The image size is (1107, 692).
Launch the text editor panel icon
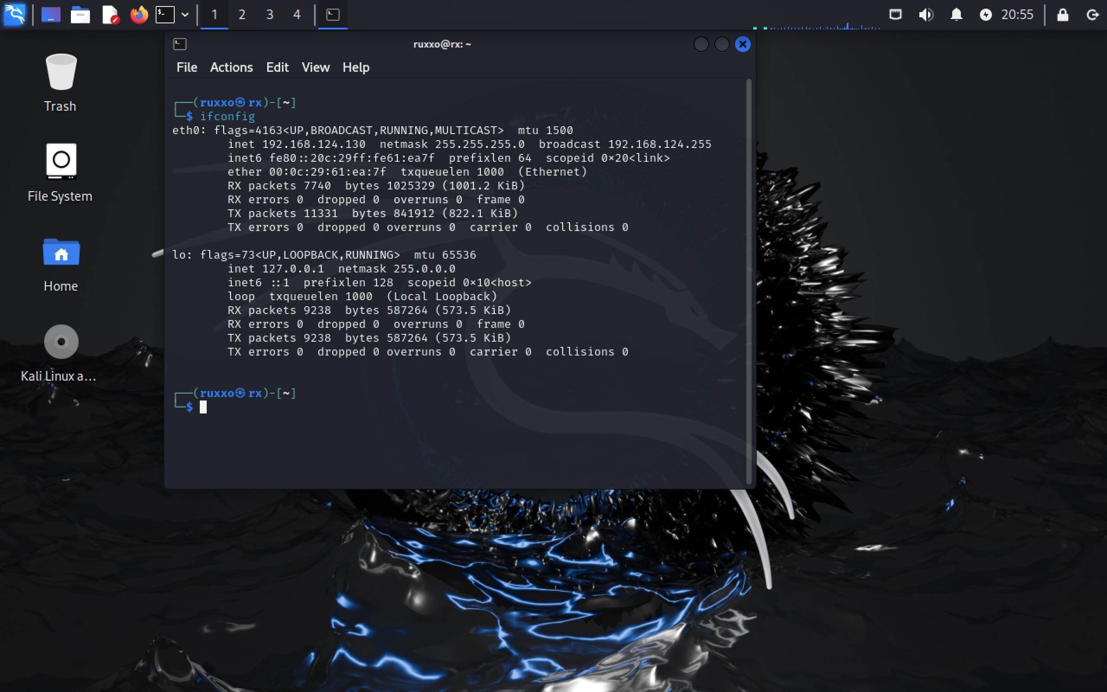click(110, 15)
